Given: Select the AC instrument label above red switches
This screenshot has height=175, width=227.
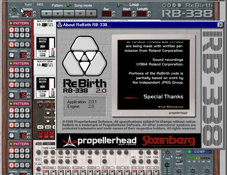Looking at the screenshot, I should pyautogui.click(x=40, y=127).
